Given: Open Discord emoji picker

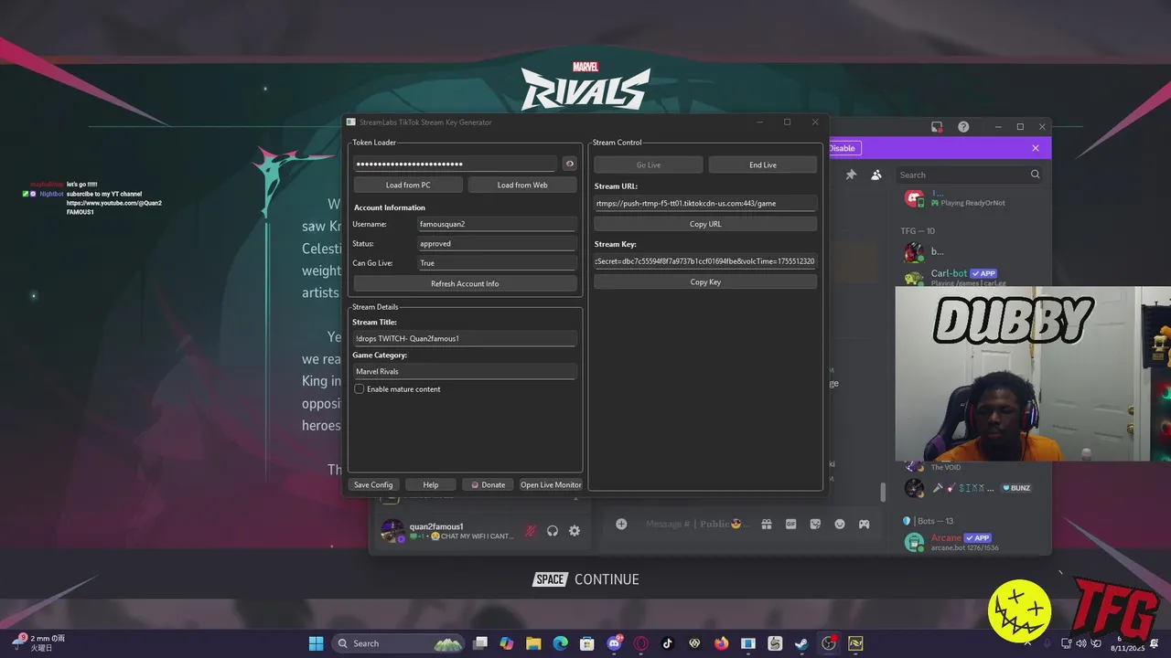Looking at the screenshot, I should (x=840, y=524).
